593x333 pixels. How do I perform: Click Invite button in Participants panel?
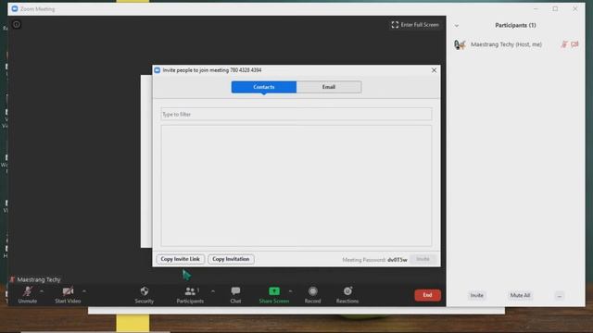[x=476, y=295]
